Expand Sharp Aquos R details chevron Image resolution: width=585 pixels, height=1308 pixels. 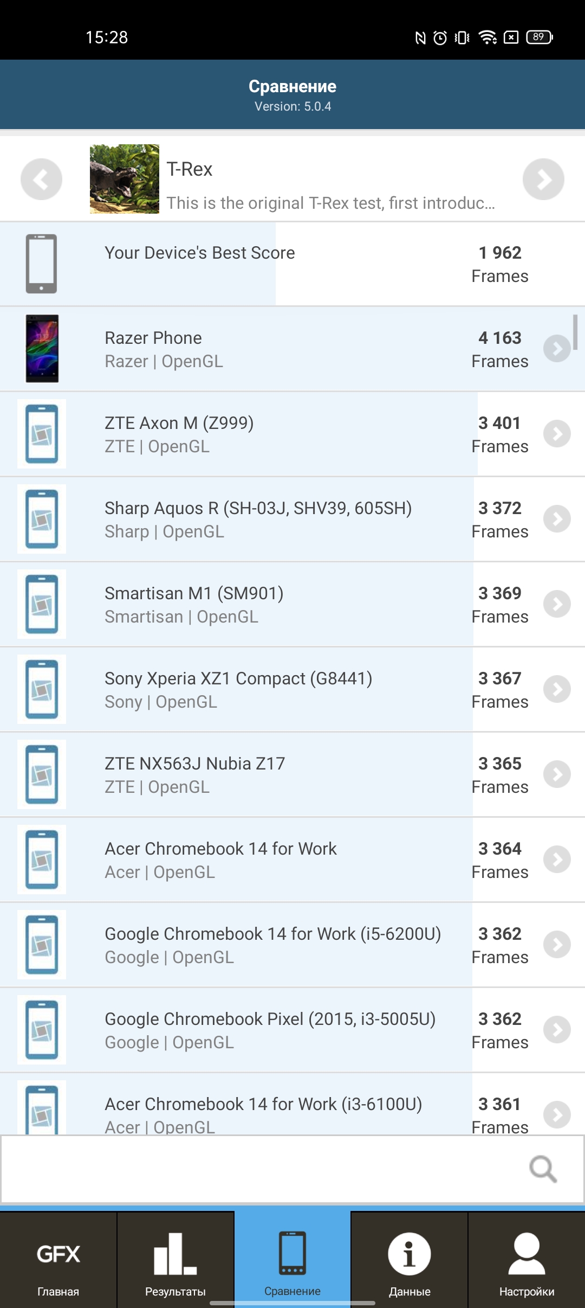[x=557, y=519]
